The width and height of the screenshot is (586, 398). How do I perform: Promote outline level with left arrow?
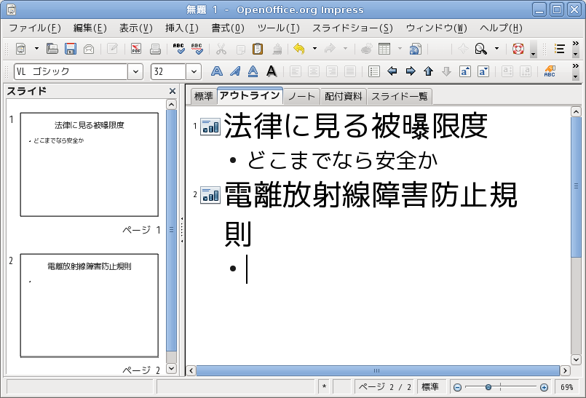pyautogui.click(x=392, y=71)
